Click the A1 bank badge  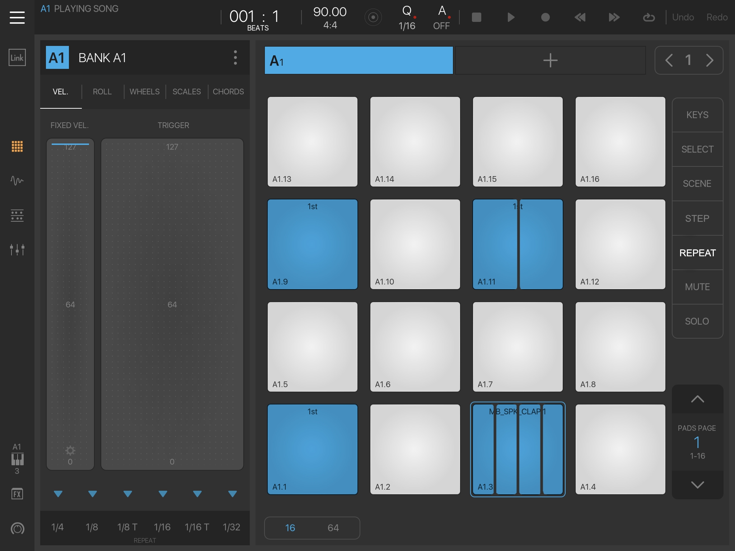pyautogui.click(x=57, y=57)
